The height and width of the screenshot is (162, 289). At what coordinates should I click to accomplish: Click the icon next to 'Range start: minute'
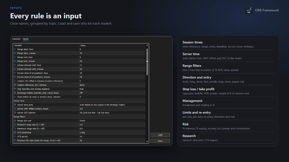pos(15,53)
